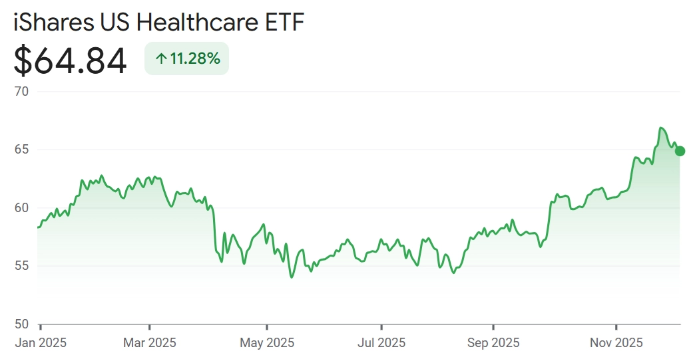
Task: Click the Jan 2025 axis label
Action: [x=41, y=343]
